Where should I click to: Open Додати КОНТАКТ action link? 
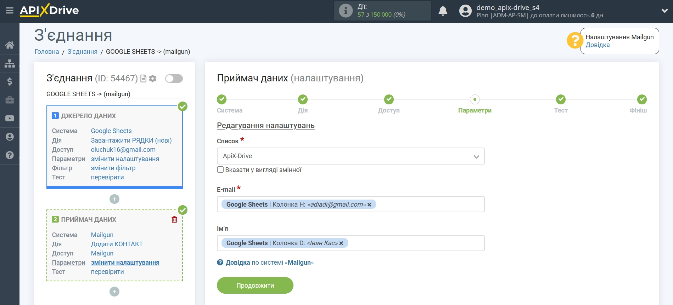(x=117, y=244)
